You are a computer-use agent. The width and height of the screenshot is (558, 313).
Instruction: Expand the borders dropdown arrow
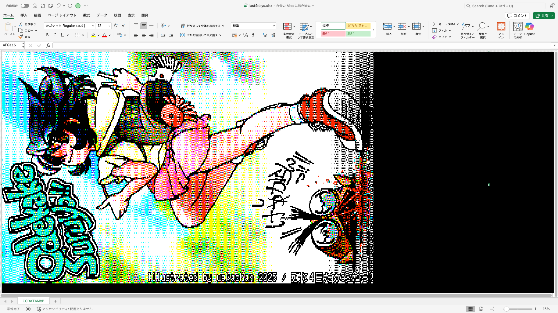click(x=83, y=35)
